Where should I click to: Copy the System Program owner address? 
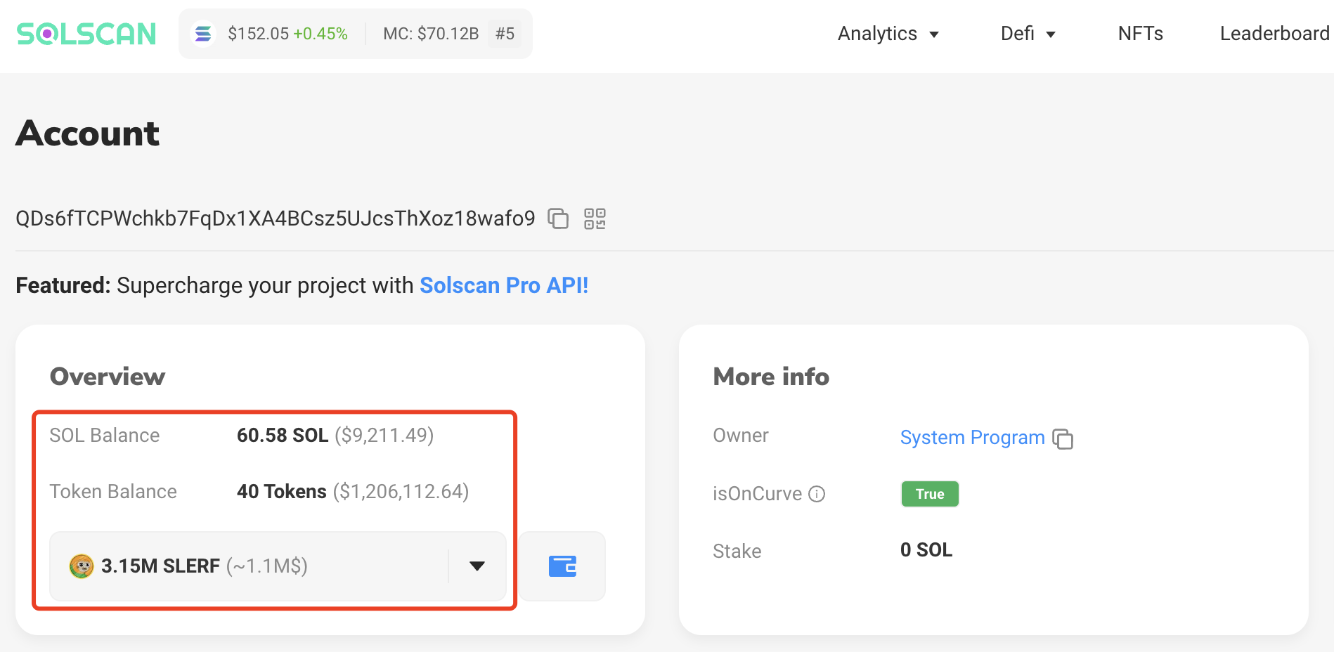click(1063, 438)
